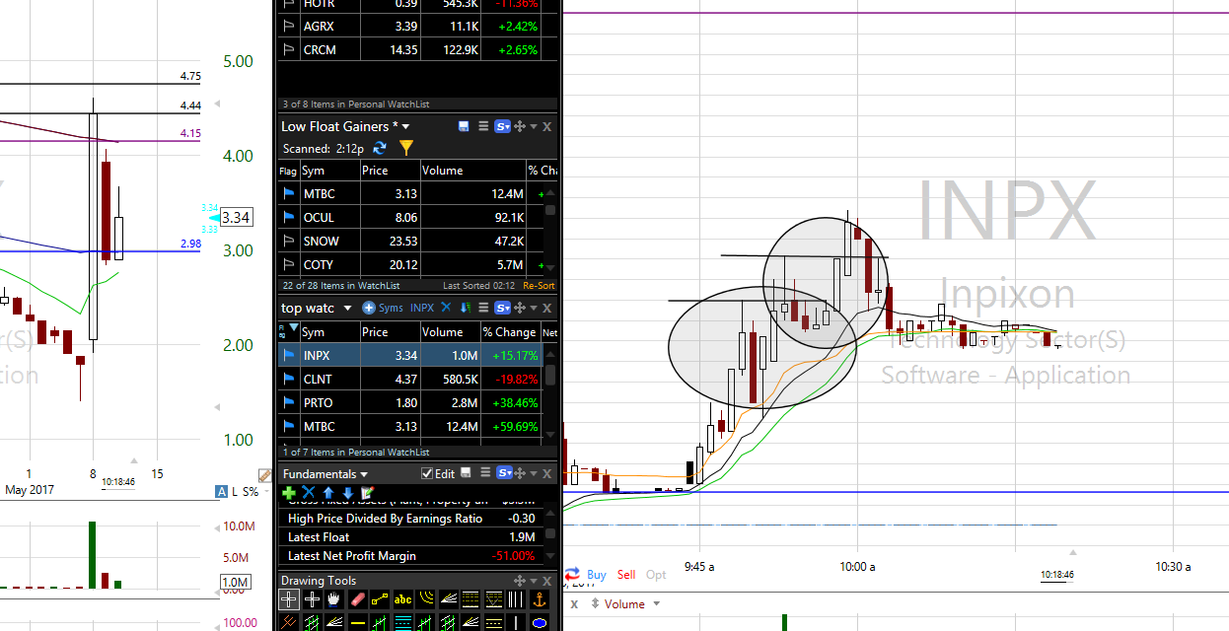Open fundamentals notes edit icon
Viewport: 1229px width, 631px height.
pos(367,492)
